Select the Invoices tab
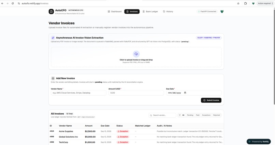 tap(132, 12)
